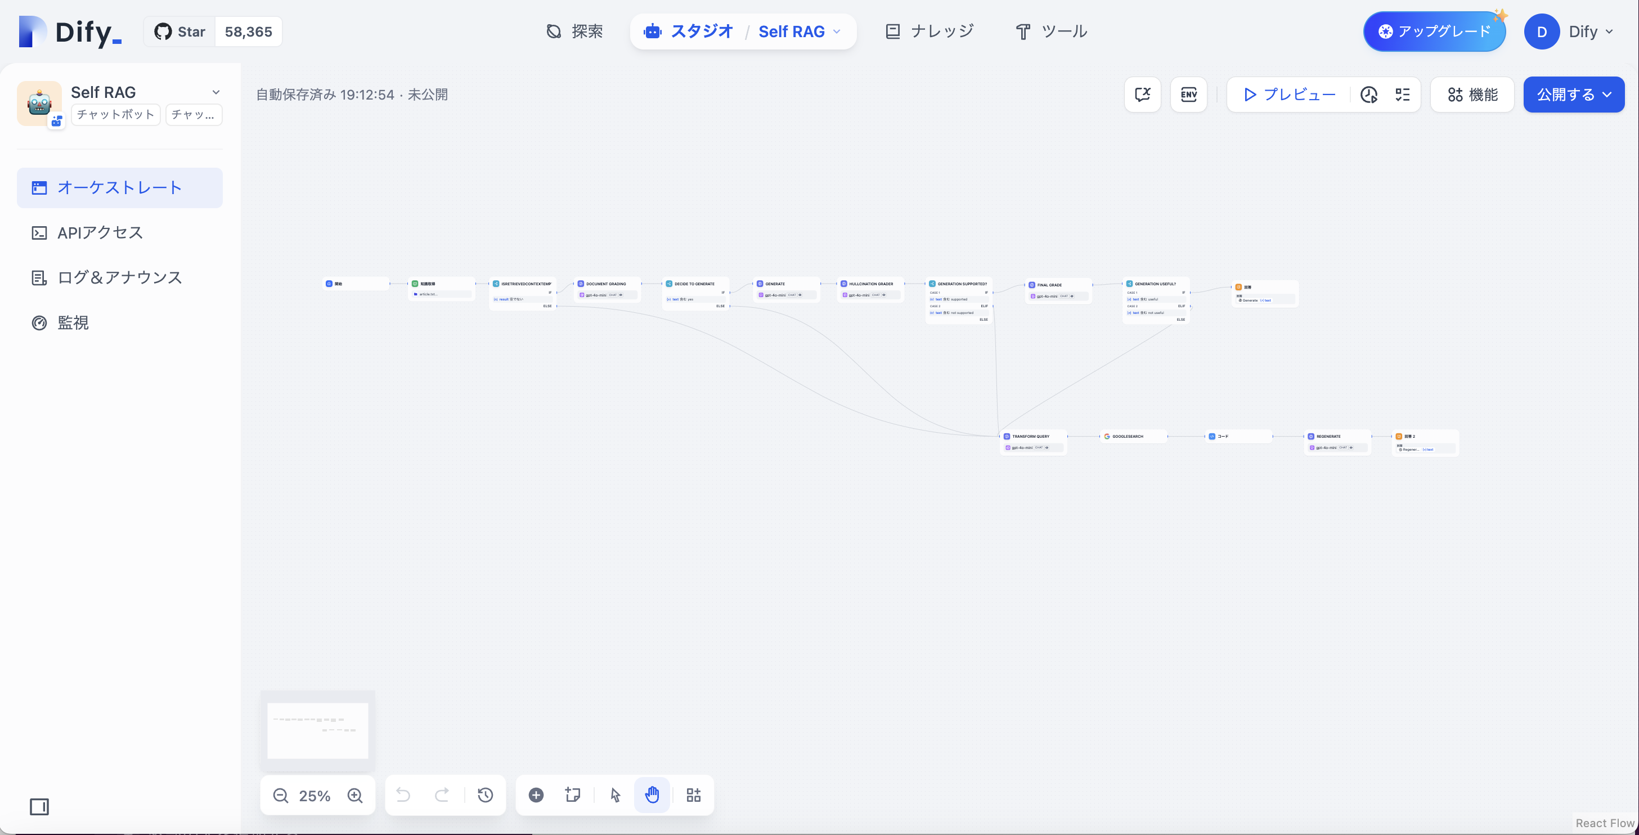Screen dimensions: 1639x835
Task: Expand the 公開する publish dropdown arrow
Action: tap(1607, 94)
